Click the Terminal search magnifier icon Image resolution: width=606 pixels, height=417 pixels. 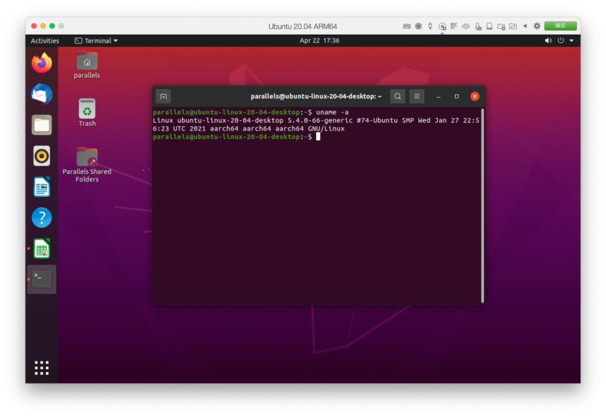point(397,97)
